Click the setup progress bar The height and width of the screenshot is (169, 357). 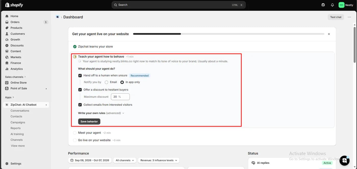point(229,34)
